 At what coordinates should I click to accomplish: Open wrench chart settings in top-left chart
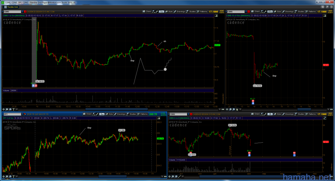[x=157, y=12]
